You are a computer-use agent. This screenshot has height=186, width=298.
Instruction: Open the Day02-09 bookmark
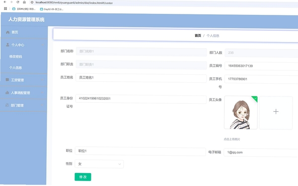(x=52, y=9)
